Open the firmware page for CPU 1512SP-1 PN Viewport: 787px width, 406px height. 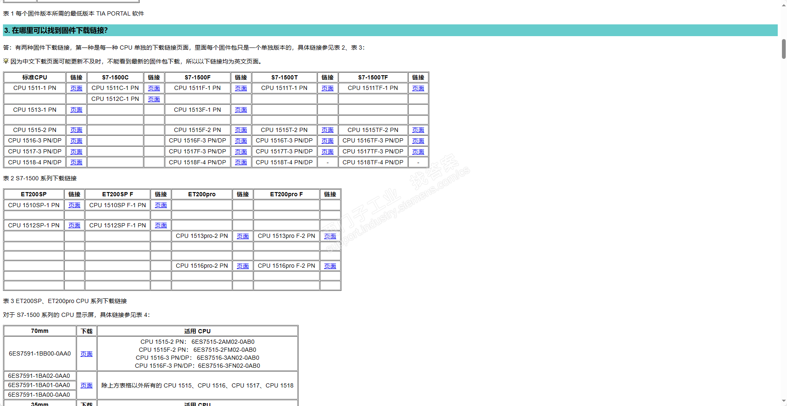pyautogui.click(x=74, y=225)
